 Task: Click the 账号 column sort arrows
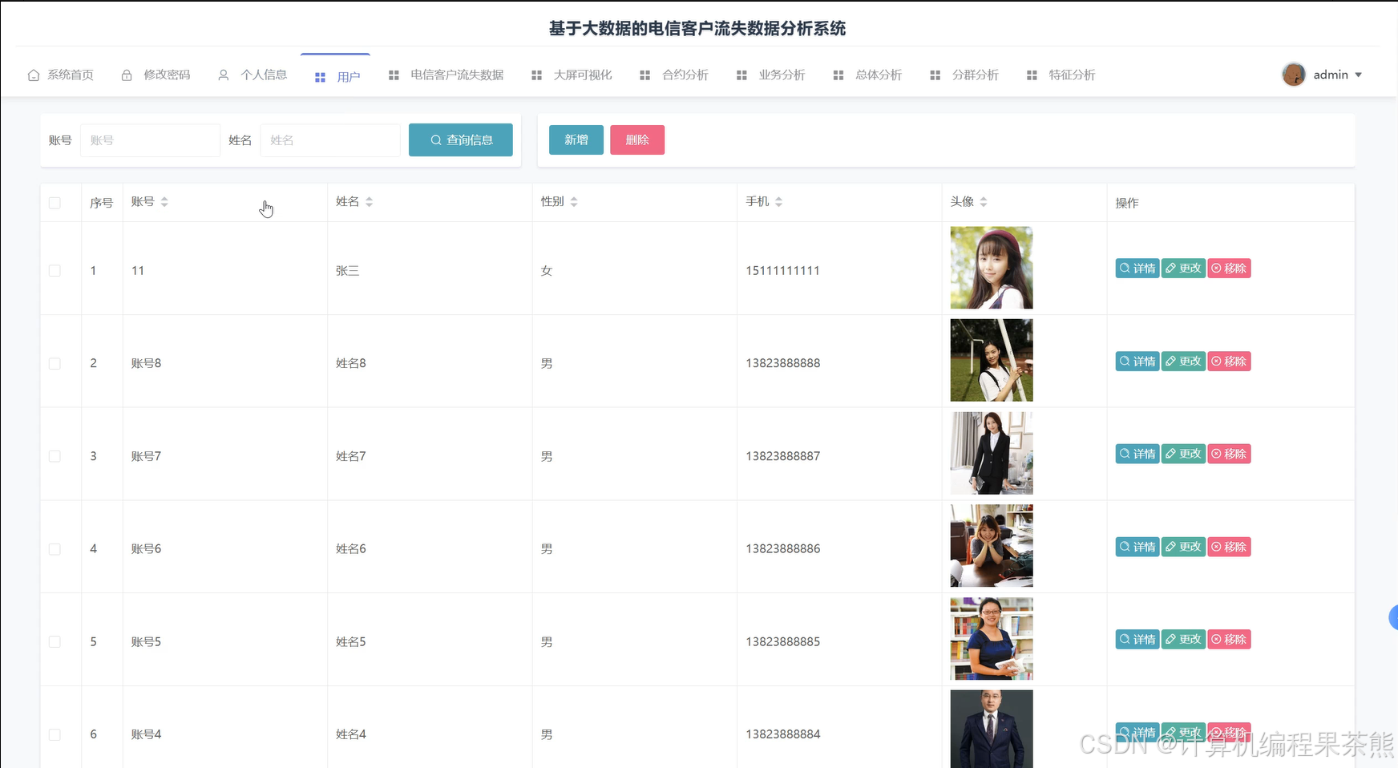(164, 202)
